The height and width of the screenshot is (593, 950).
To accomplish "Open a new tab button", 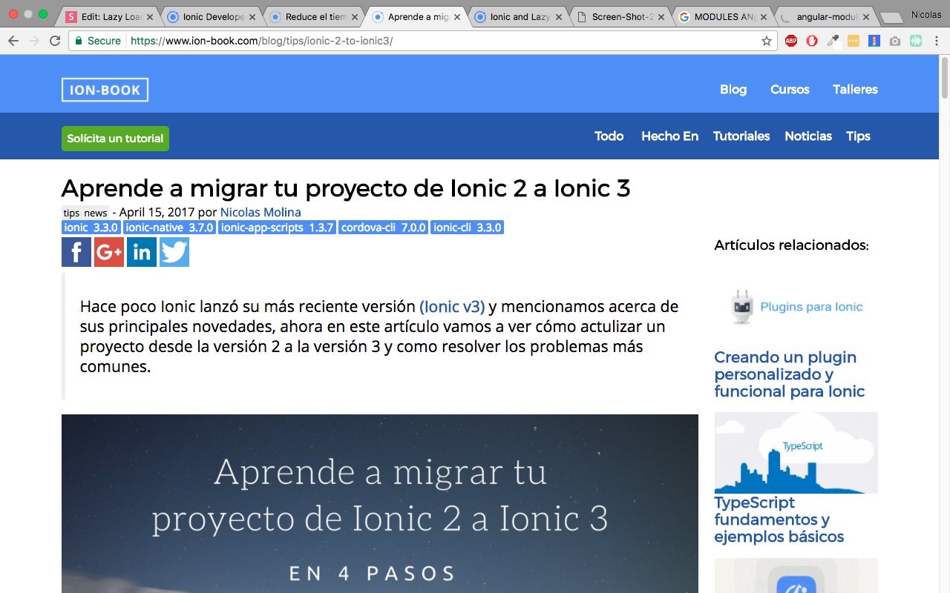I will [x=891, y=18].
